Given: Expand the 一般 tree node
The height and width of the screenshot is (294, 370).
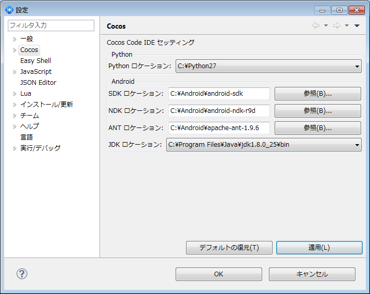Looking at the screenshot, I should pyautogui.click(x=15, y=39).
